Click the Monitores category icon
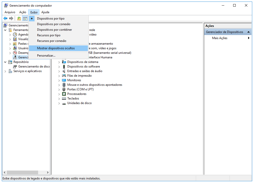This screenshot has width=254, height=183. click(x=63, y=80)
